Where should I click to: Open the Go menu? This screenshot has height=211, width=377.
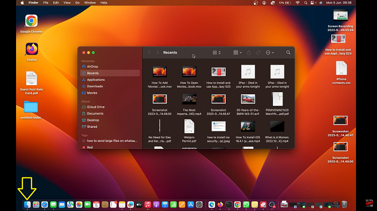pyautogui.click(x=77, y=3)
